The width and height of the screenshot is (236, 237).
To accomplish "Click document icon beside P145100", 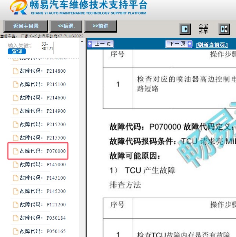I will click(x=16, y=178).
